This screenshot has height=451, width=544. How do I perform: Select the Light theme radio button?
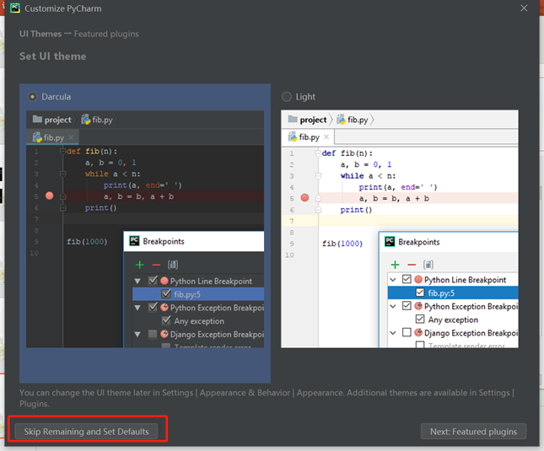pos(287,97)
